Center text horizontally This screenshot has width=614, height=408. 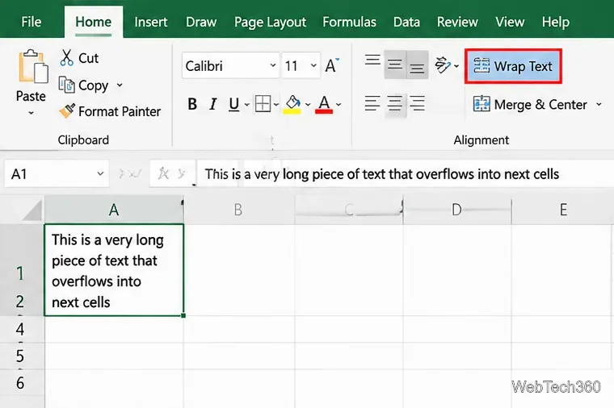tap(395, 103)
